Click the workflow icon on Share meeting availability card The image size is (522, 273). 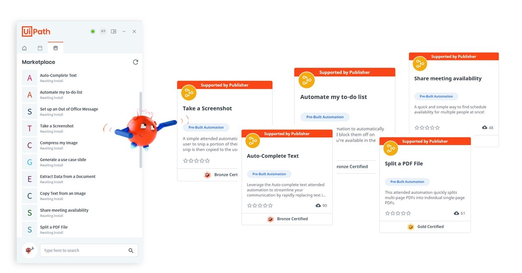[420, 64]
